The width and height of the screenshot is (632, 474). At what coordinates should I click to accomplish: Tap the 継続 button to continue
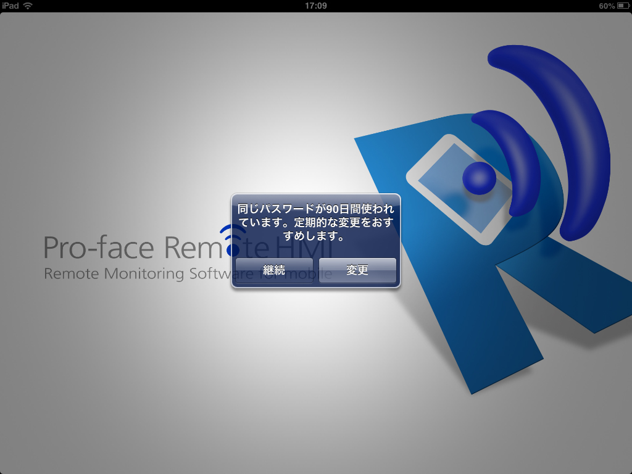coord(274,270)
